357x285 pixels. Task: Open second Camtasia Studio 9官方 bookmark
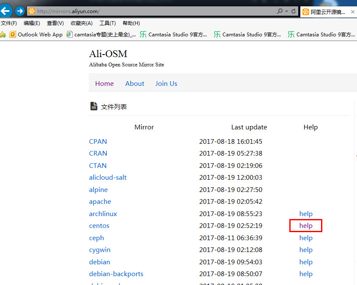click(x=247, y=35)
